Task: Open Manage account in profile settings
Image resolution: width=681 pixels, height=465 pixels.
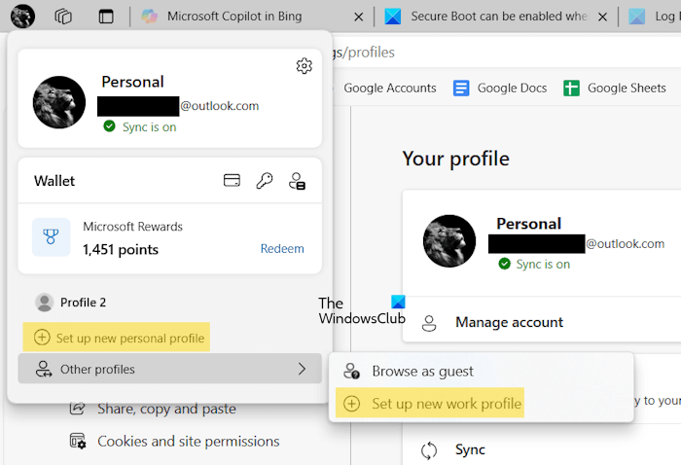Action: pos(509,322)
